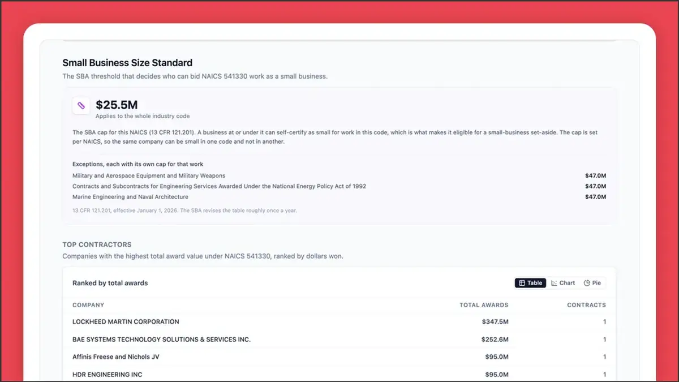The image size is (679, 382).
Task: Click Exceptions, each with its own cap heading
Action: pos(137,164)
